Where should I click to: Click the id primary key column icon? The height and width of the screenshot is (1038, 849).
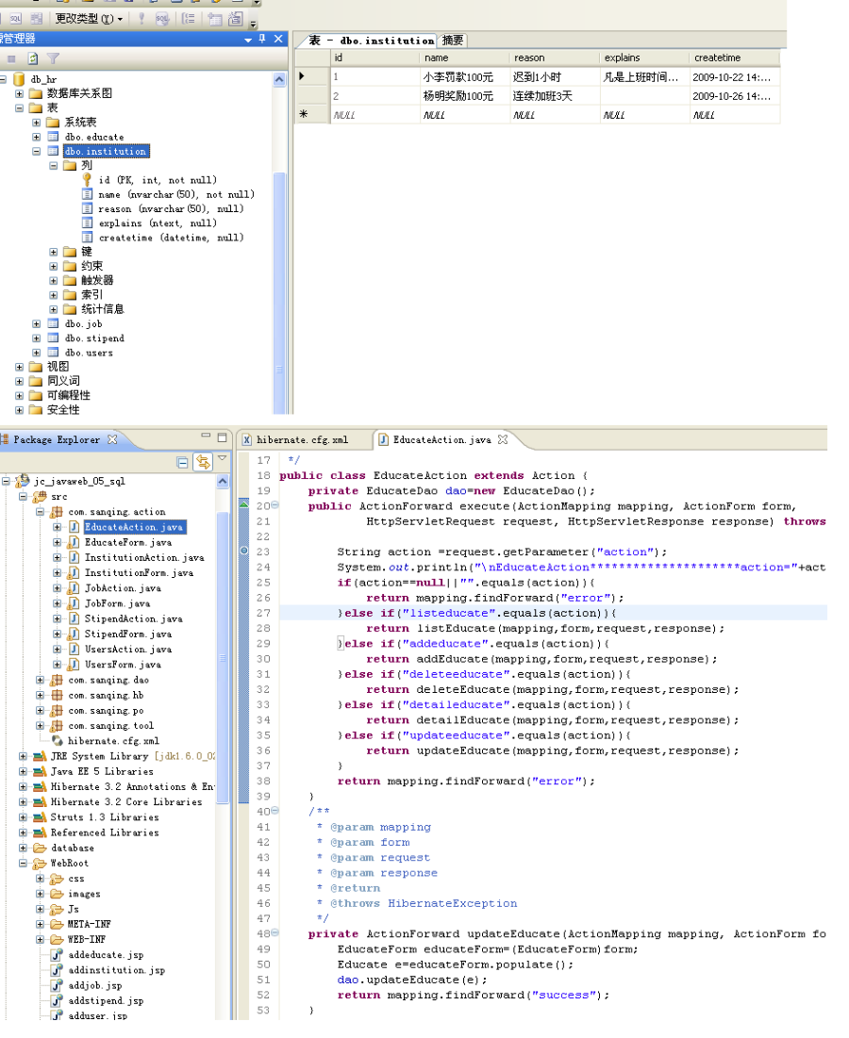87,180
